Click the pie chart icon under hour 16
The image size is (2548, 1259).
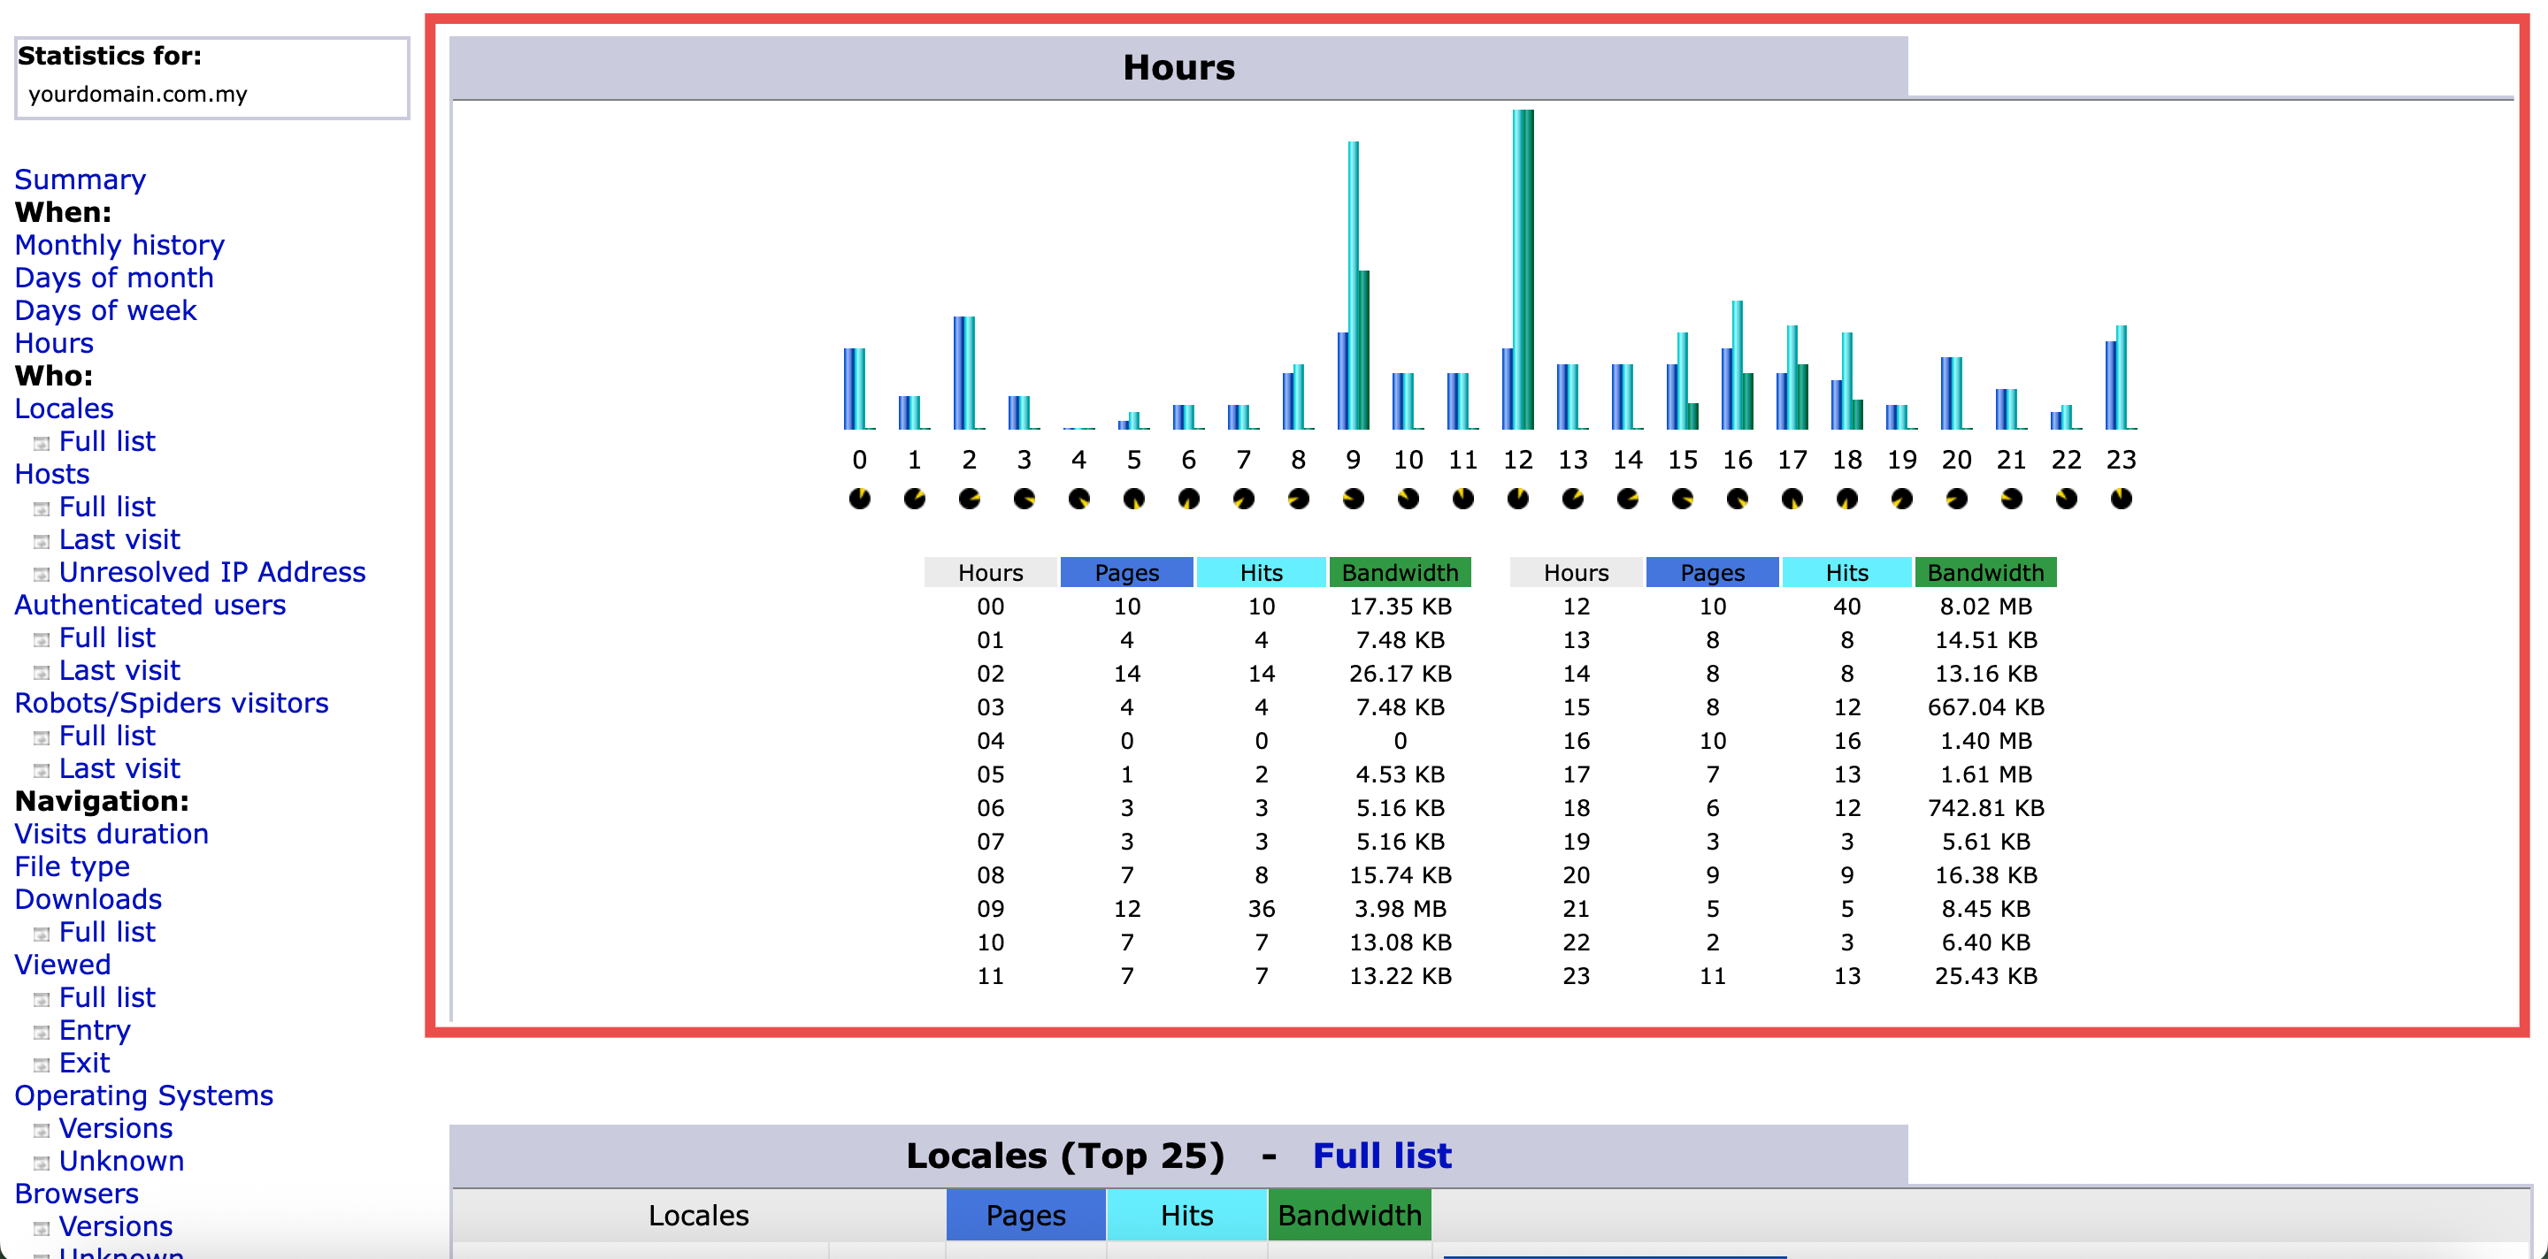tap(1738, 499)
